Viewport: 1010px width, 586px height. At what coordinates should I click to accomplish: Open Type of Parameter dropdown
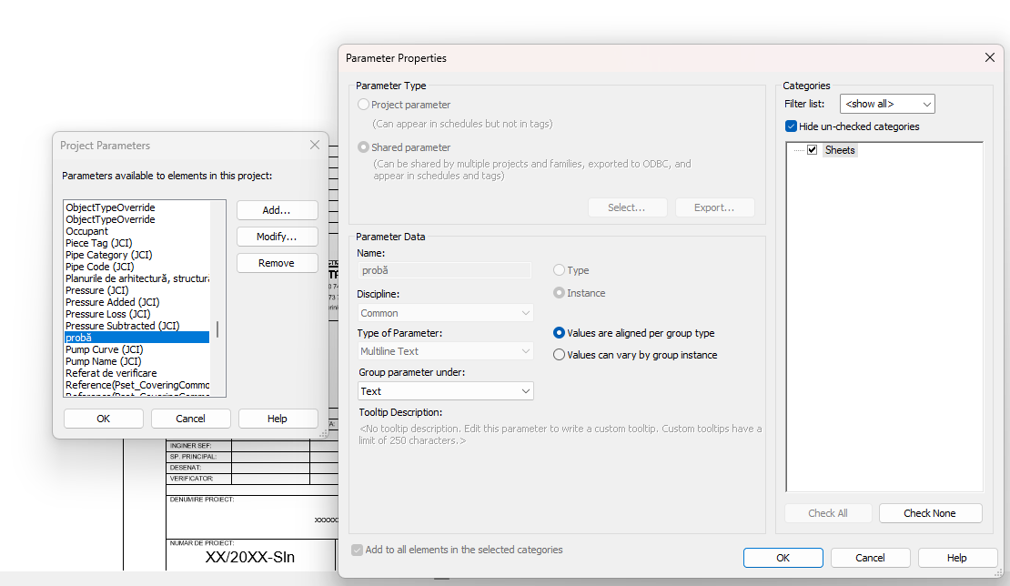pyautogui.click(x=445, y=351)
